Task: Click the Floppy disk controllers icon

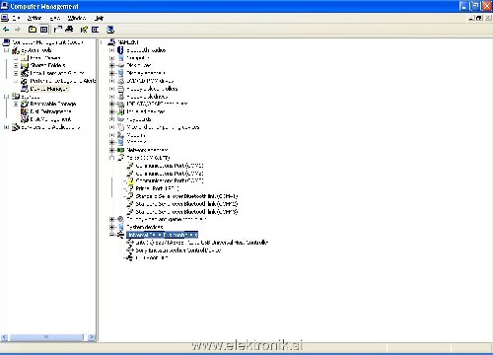Action: (120, 89)
